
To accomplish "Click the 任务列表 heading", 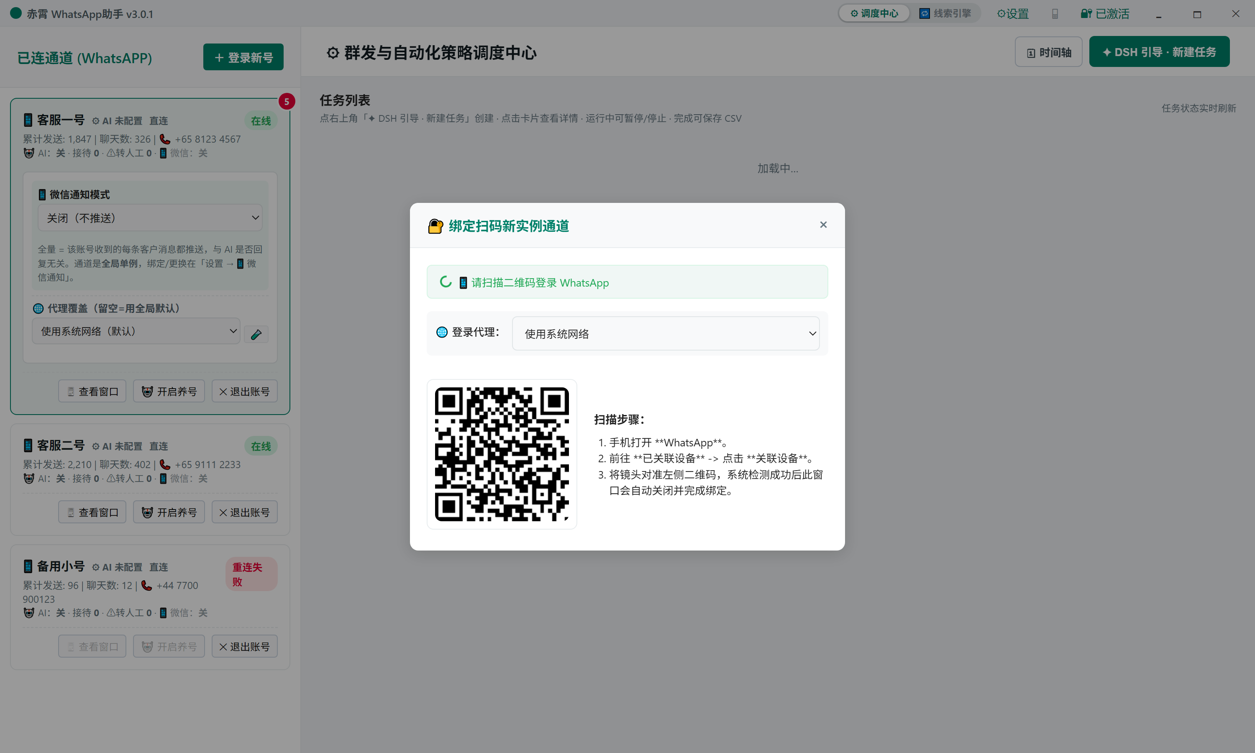I will [x=345, y=100].
